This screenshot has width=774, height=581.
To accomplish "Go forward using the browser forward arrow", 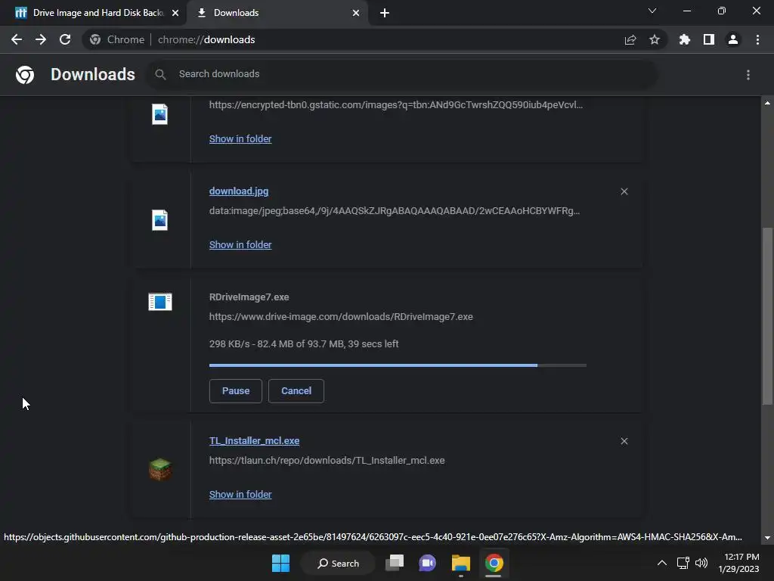I will (41, 39).
